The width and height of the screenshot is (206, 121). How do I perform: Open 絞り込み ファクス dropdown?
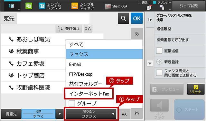pos(91,114)
